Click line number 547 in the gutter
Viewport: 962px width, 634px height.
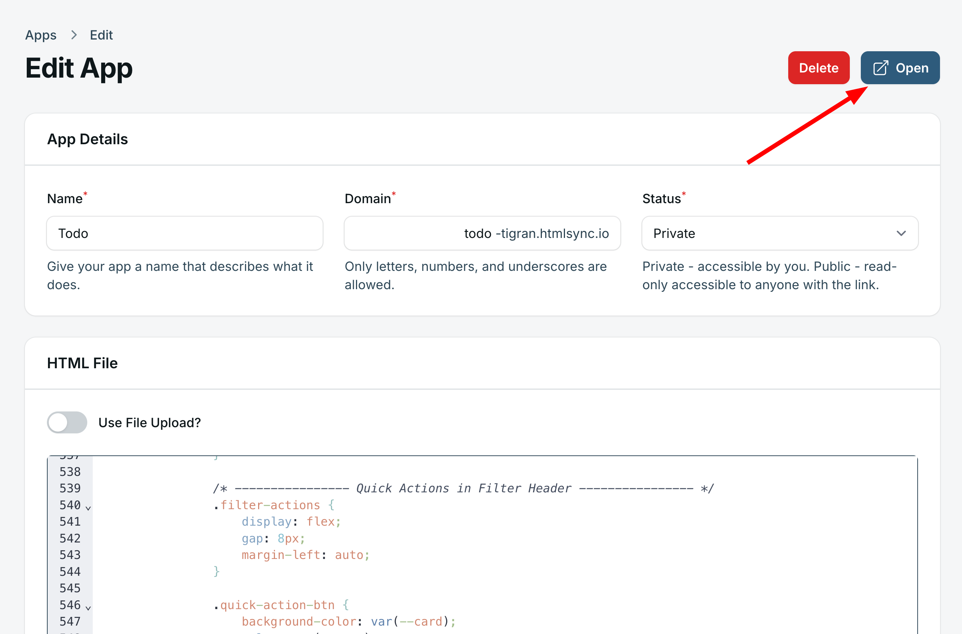click(70, 622)
